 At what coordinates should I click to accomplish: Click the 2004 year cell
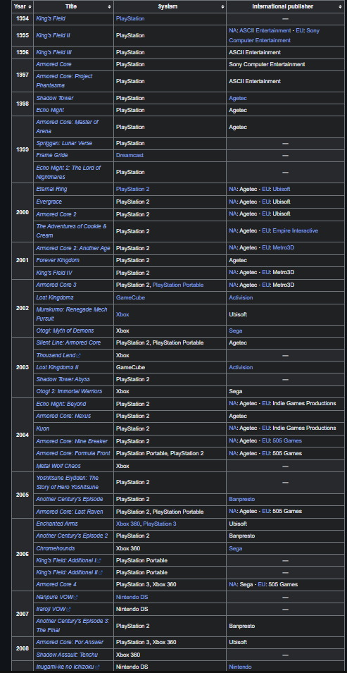[23, 436]
